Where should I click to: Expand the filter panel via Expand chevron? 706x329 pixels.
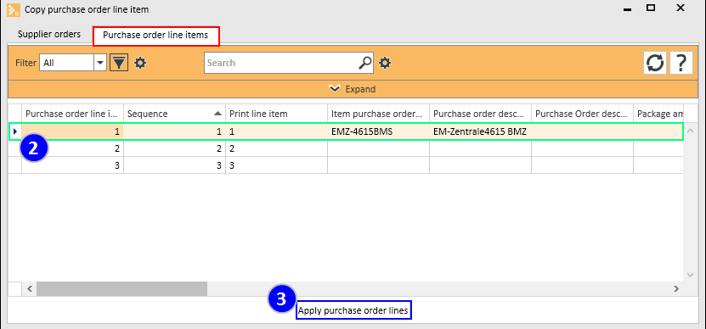[x=353, y=89]
